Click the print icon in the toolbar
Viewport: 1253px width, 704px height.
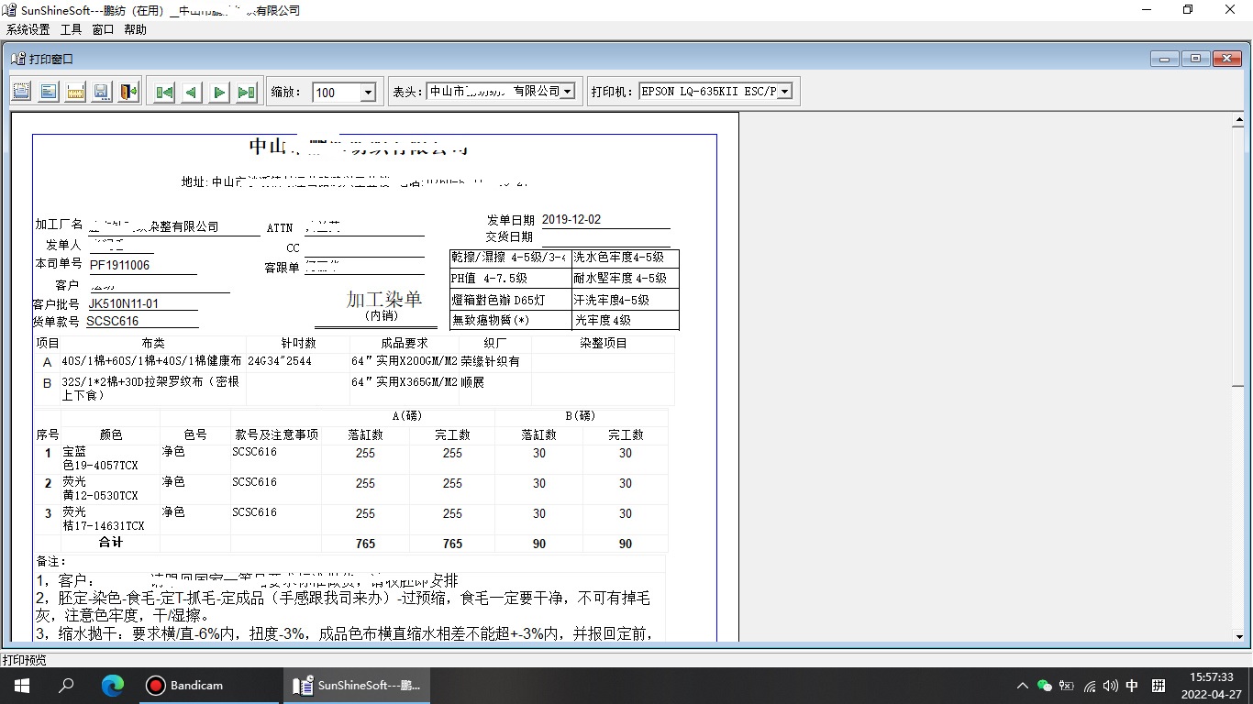[22, 92]
